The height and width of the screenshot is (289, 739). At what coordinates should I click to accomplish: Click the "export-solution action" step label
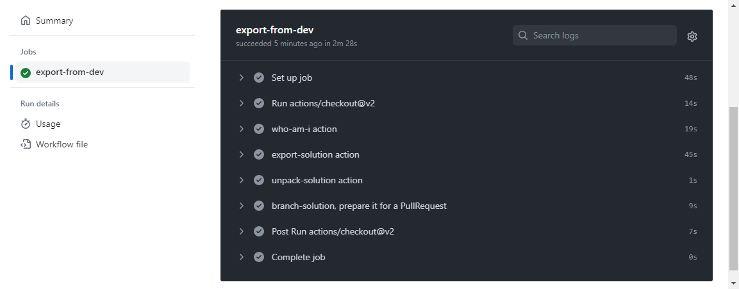pos(315,154)
